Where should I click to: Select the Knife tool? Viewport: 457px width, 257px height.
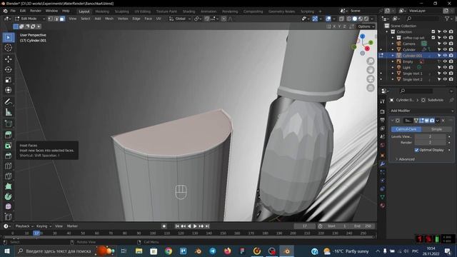coord(8,176)
